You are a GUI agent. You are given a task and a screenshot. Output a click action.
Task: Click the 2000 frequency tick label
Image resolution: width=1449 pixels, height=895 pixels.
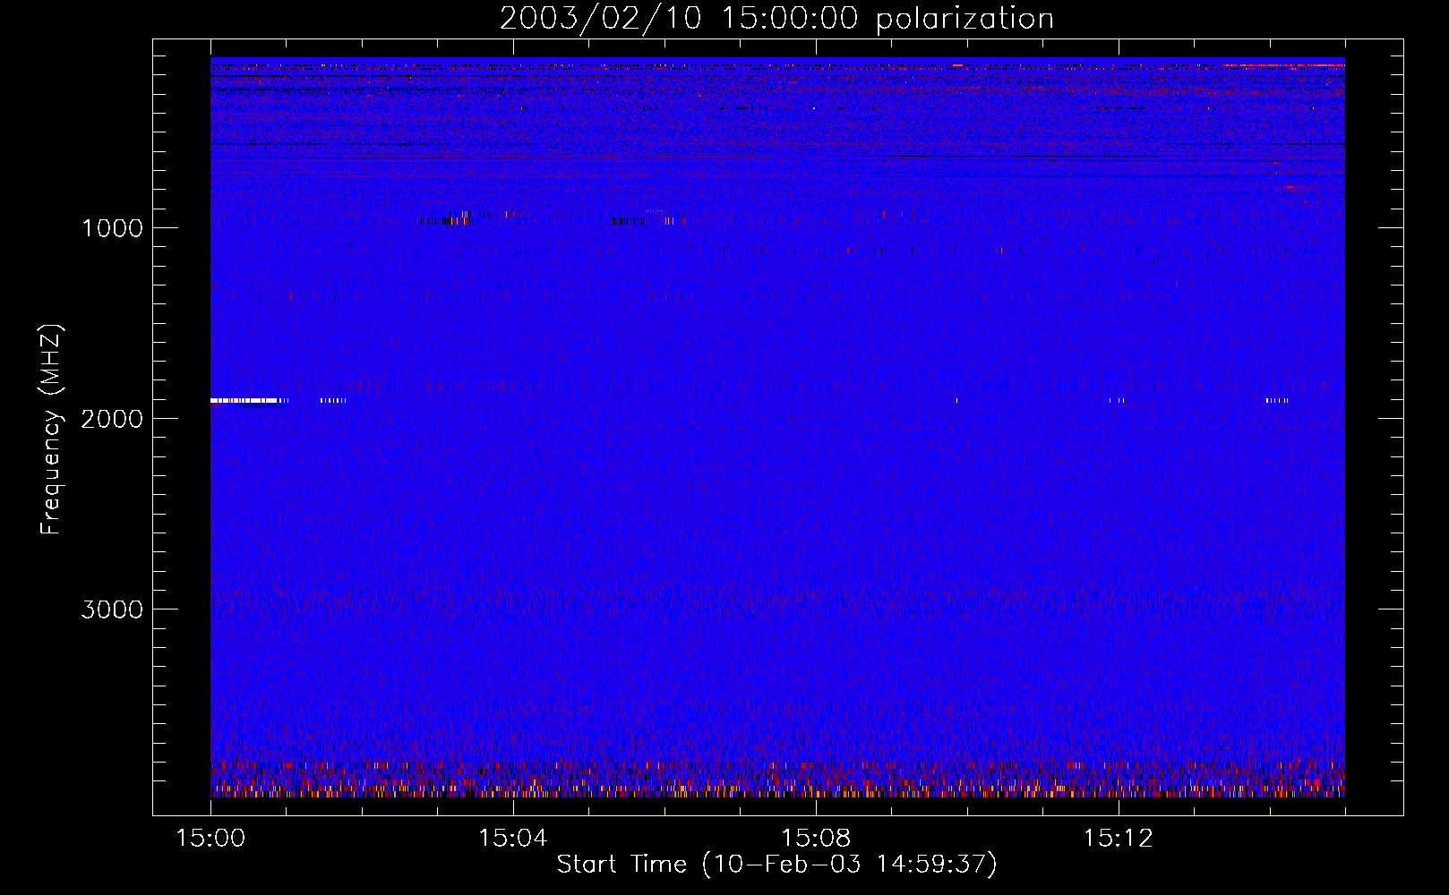point(112,419)
